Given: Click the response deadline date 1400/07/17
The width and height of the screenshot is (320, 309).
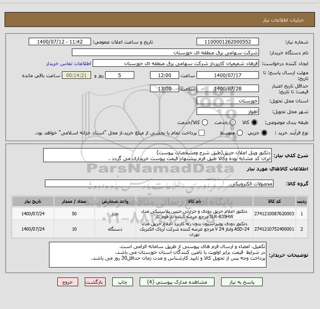Looking at the screenshot, I should pyautogui.click(x=228, y=75).
